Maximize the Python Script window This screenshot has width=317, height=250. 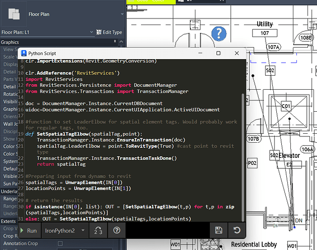coord(219,53)
